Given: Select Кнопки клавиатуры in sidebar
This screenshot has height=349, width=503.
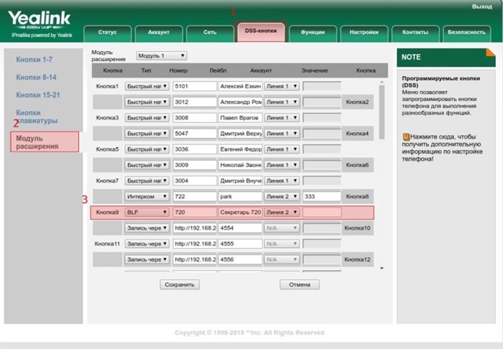Looking at the screenshot, I should [37, 116].
